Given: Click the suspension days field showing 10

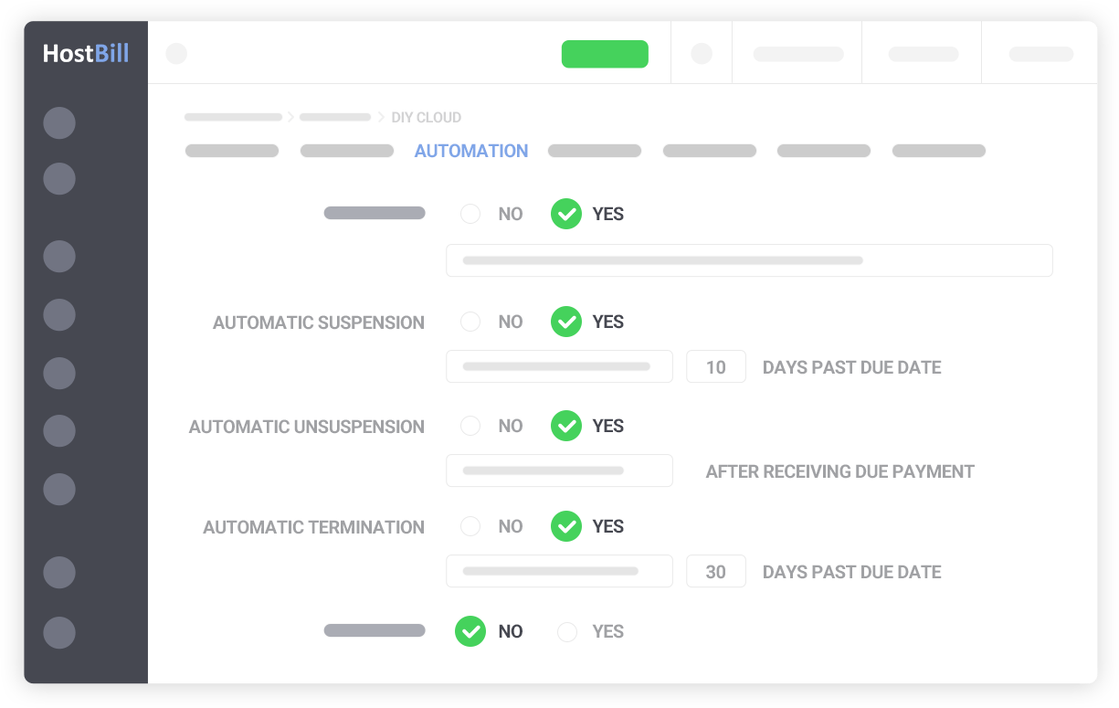Looking at the screenshot, I should click(716, 367).
